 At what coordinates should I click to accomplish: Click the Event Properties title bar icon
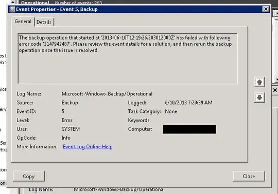[x=12, y=9]
